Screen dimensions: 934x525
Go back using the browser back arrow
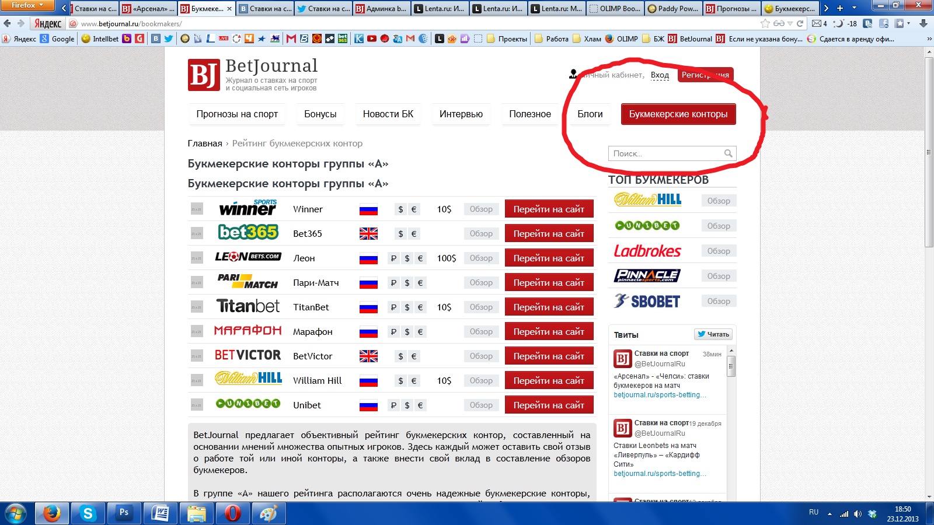point(8,24)
